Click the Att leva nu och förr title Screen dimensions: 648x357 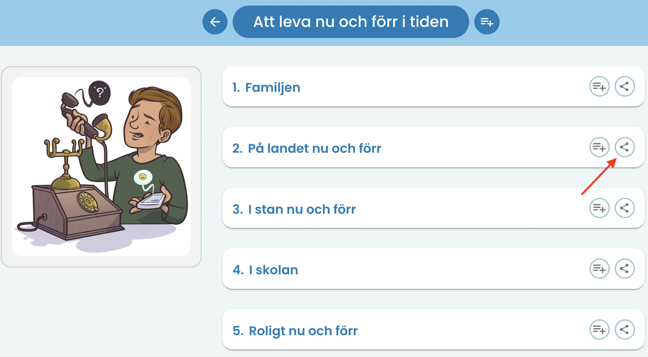351,22
